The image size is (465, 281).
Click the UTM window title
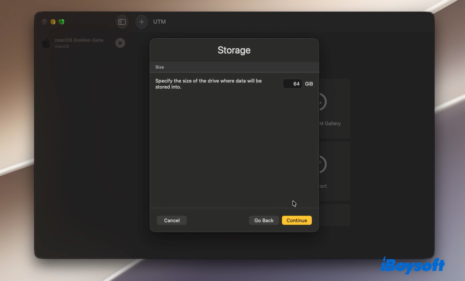click(x=159, y=22)
